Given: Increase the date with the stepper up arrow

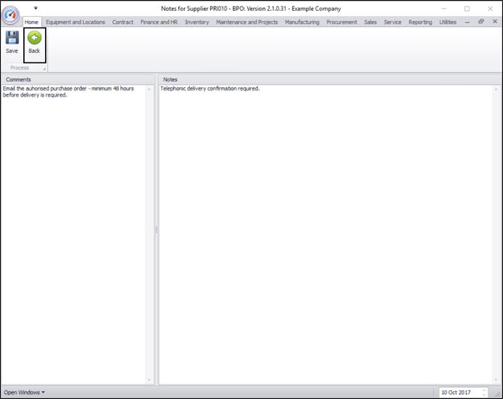Looking at the screenshot, I should (x=484, y=390).
